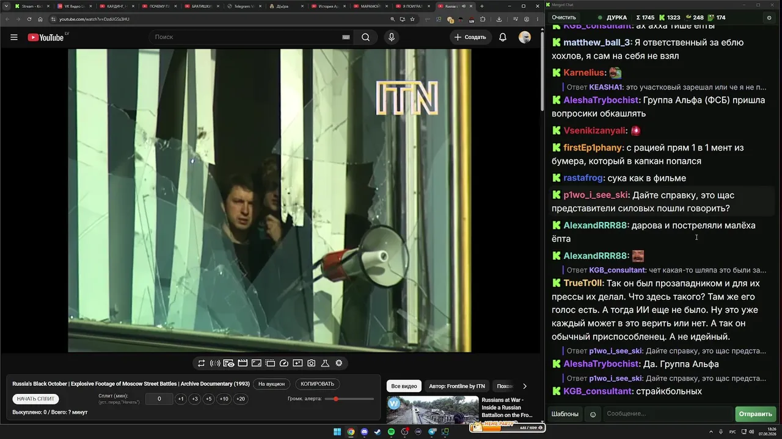Screen dimensions: 782x439
Task: Start voice search with the microphone
Action: (392, 37)
